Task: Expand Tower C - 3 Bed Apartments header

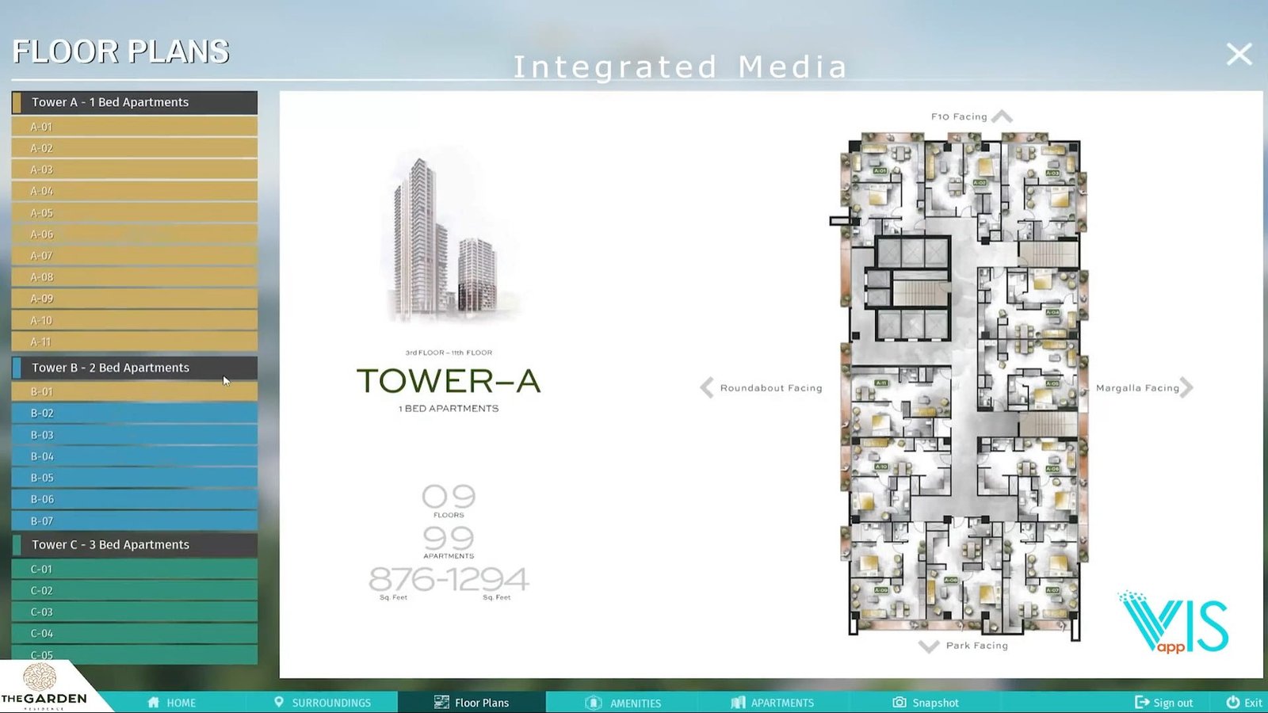Action: tap(135, 545)
